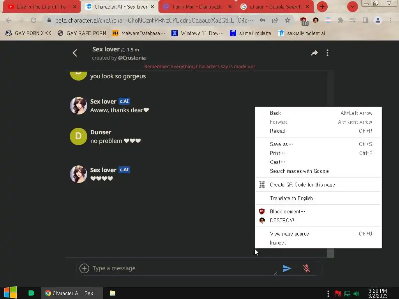Open the media controls icon in toolbar
Viewport: 399px width, 299px height.
[353, 20]
